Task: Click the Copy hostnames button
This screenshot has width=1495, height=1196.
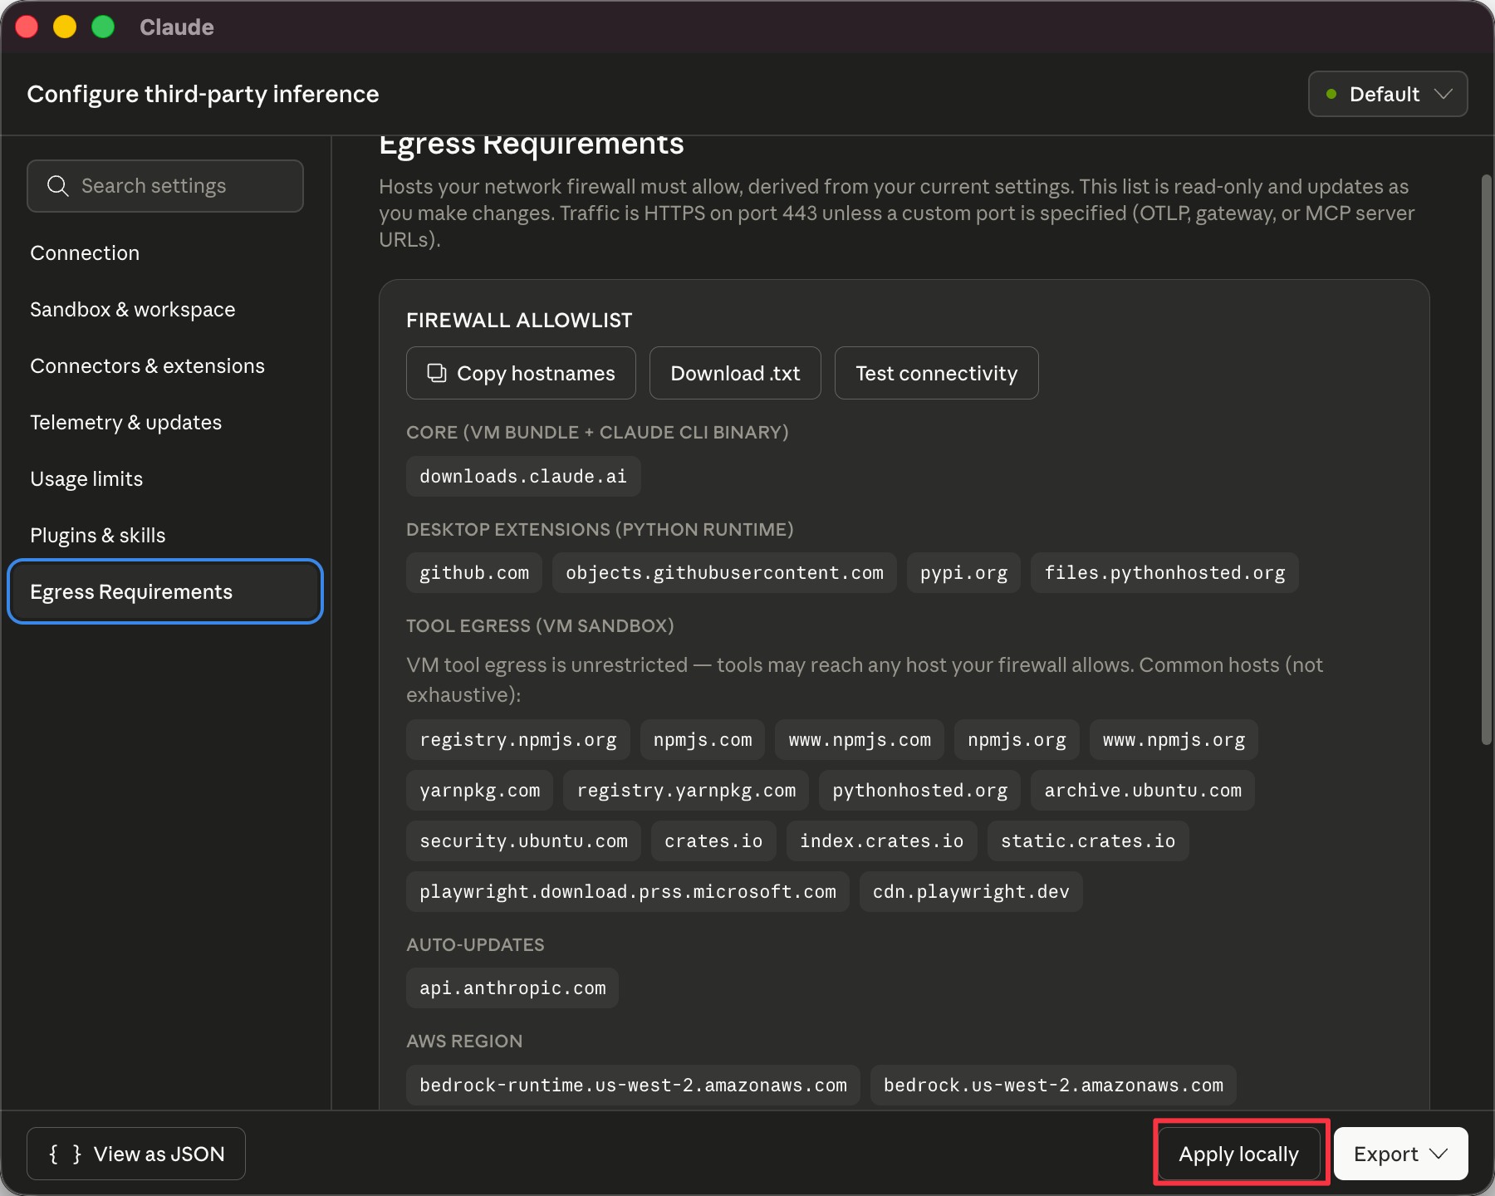Action: pyautogui.click(x=521, y=373)
